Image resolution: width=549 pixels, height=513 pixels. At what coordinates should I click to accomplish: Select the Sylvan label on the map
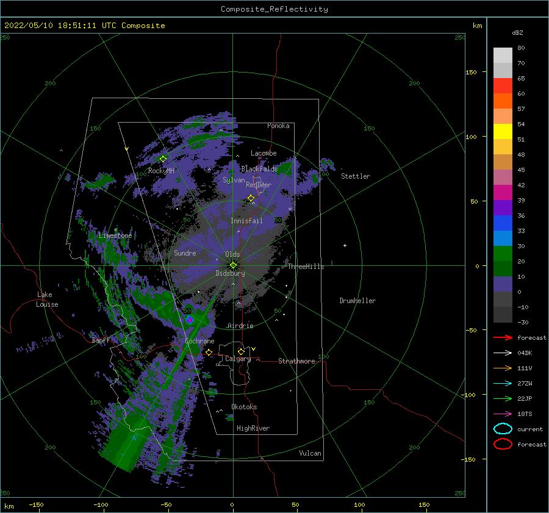[234, 180]
